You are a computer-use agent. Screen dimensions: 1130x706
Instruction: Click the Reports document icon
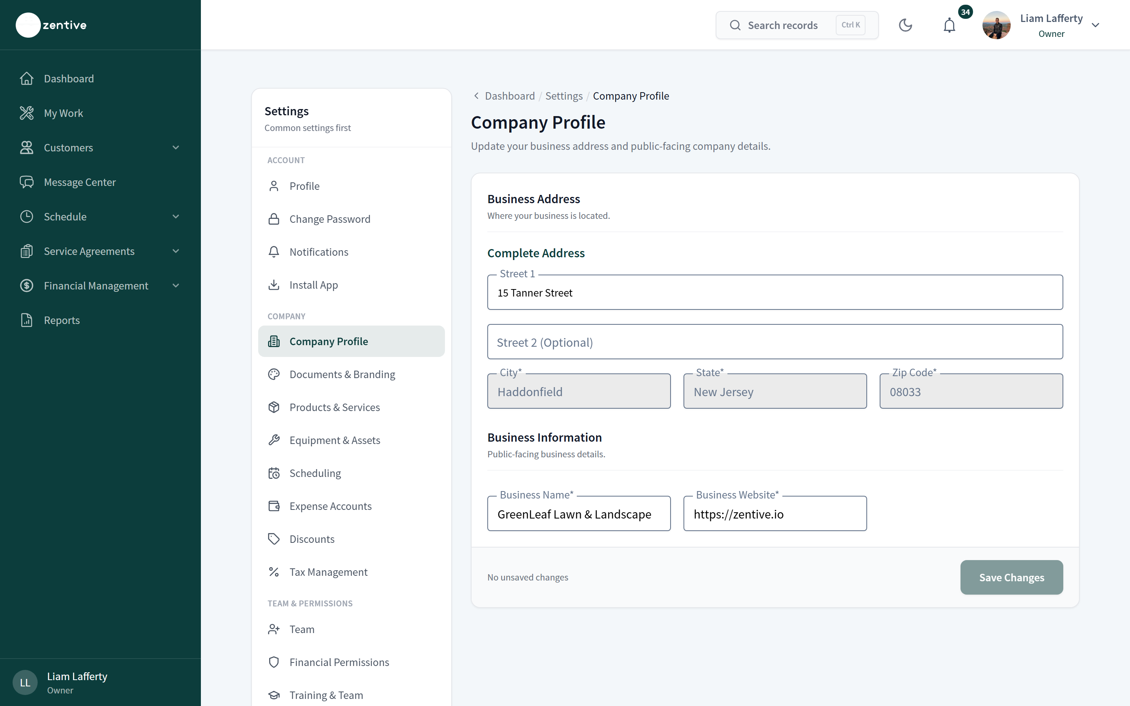click(27, 320)
